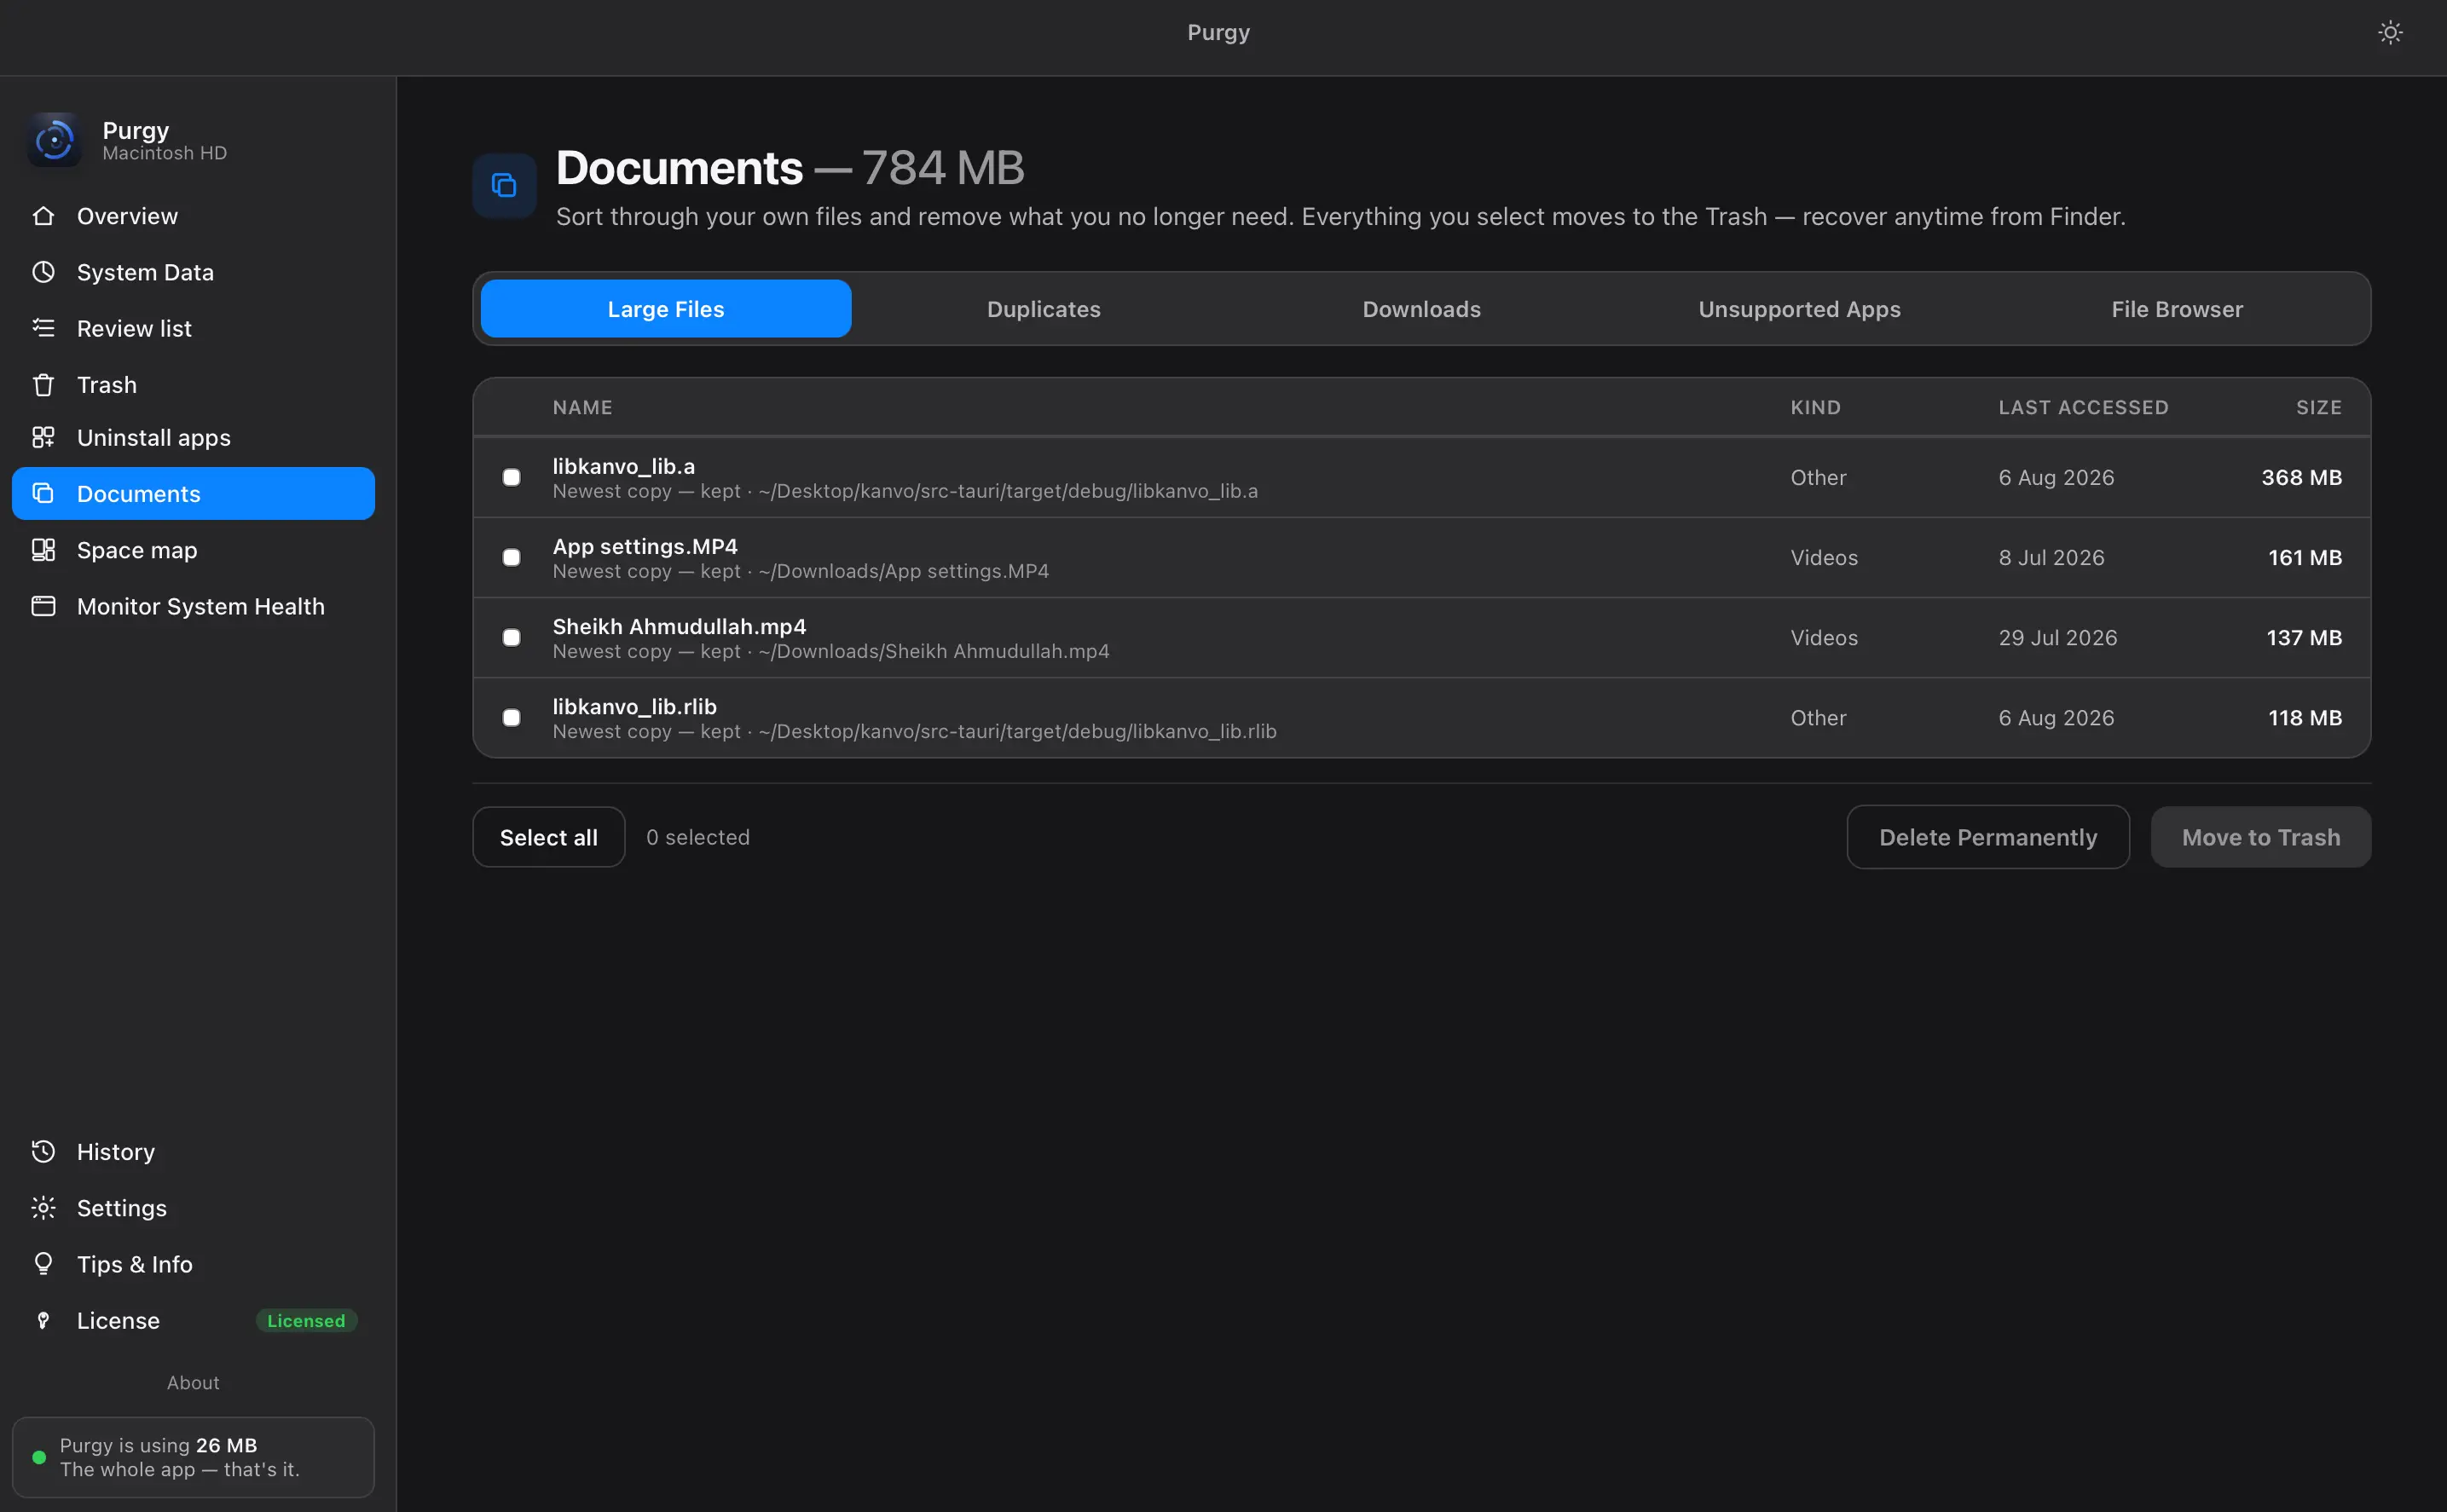Select Documents in the sidebar

point(193,493)
